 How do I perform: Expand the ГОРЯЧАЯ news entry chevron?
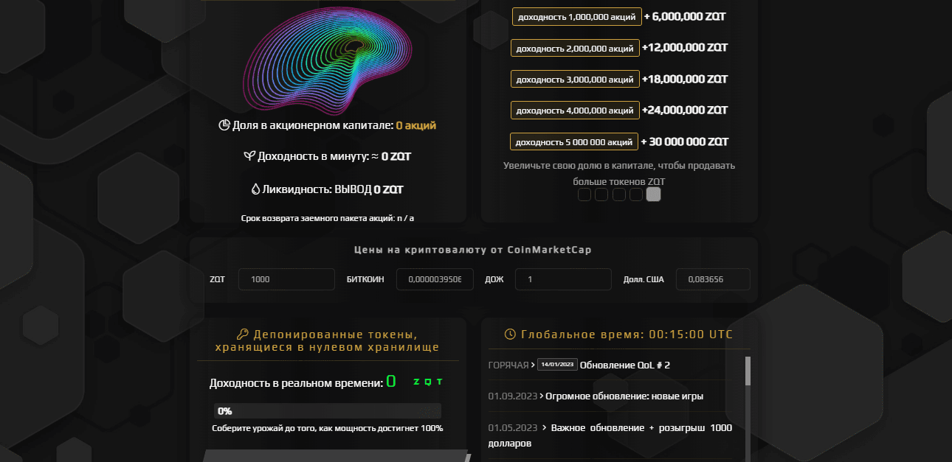pos(533,364)
